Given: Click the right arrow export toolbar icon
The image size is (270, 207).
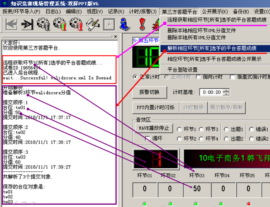Looking at the screenshot, I should point(27,25).
